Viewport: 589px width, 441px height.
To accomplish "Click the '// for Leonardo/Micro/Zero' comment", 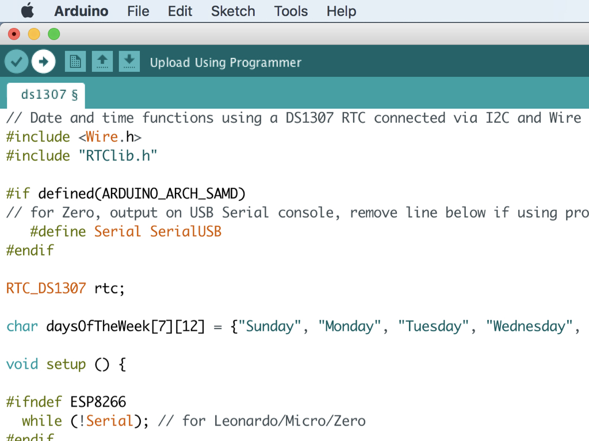I will (x=262, y=421).
